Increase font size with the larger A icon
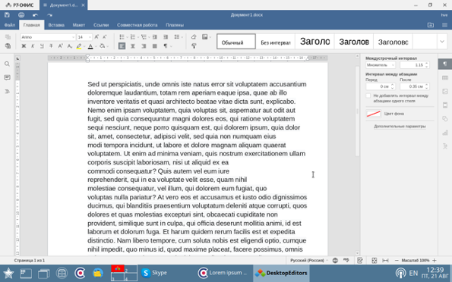The width and height of the screenshot is (452, 282). click(96, 37)
